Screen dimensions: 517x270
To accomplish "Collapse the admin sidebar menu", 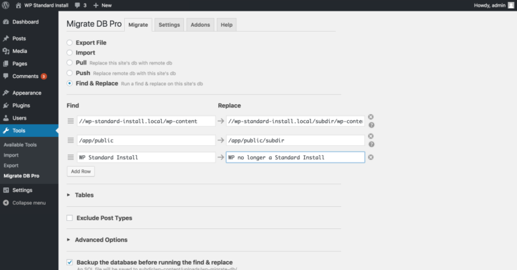I will 28,202.
